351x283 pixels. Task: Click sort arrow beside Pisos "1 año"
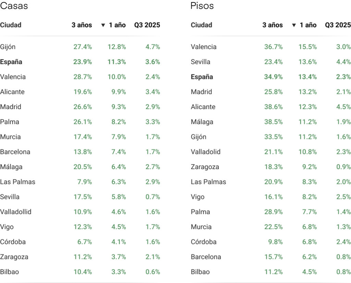(x=294, y=25)
